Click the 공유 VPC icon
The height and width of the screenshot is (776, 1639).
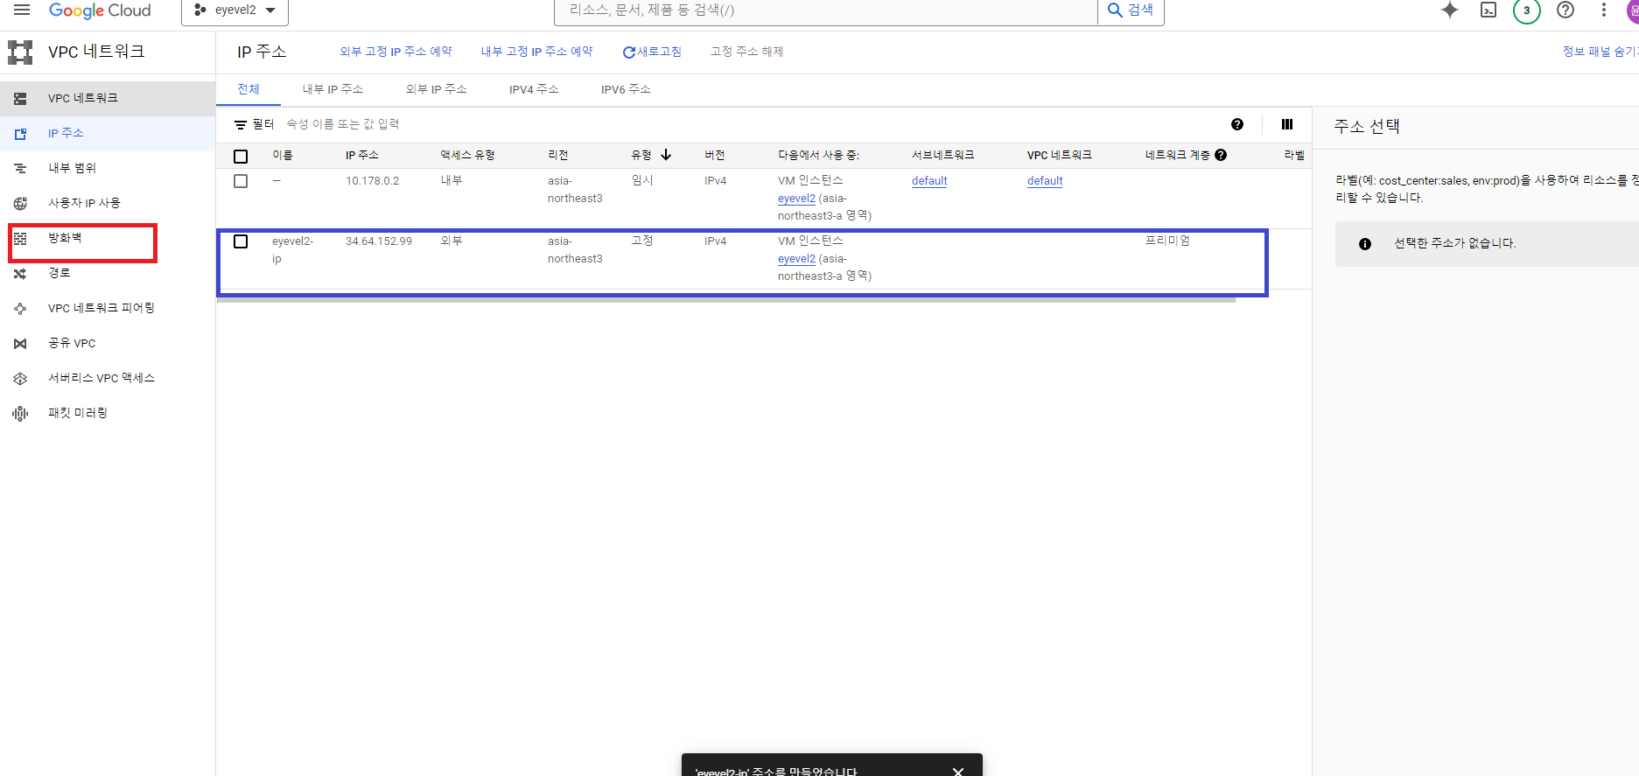click(x=20, y=344)
